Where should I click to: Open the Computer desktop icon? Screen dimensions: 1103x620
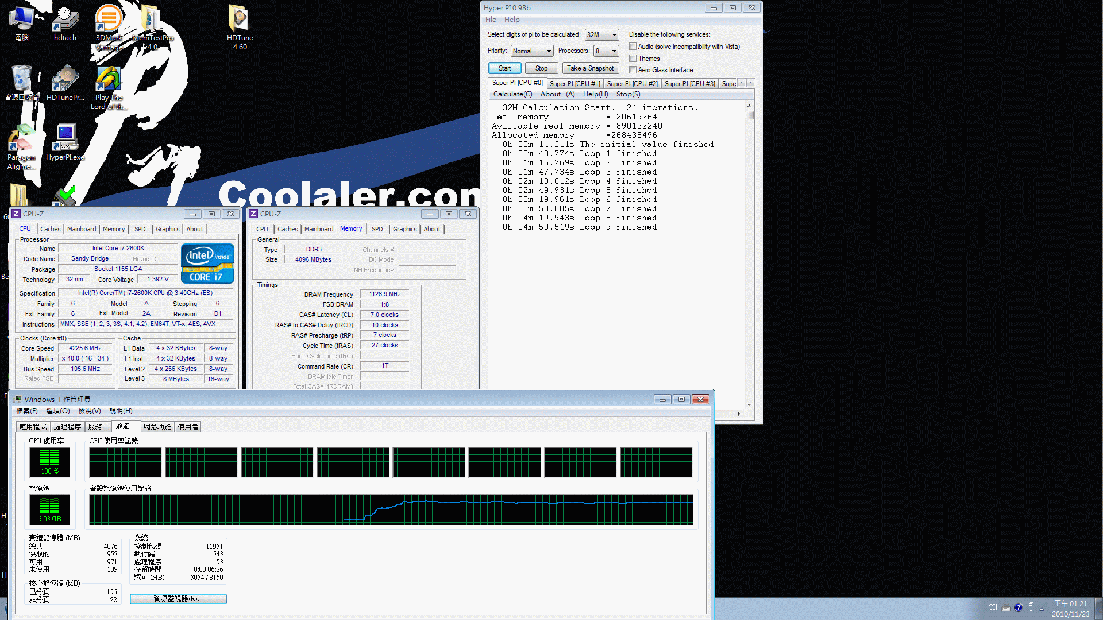22,24
